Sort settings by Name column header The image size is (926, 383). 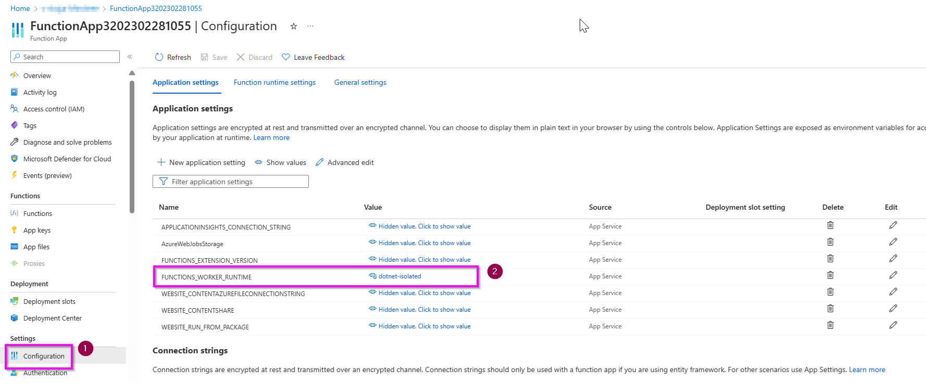(x=169, y=207)
